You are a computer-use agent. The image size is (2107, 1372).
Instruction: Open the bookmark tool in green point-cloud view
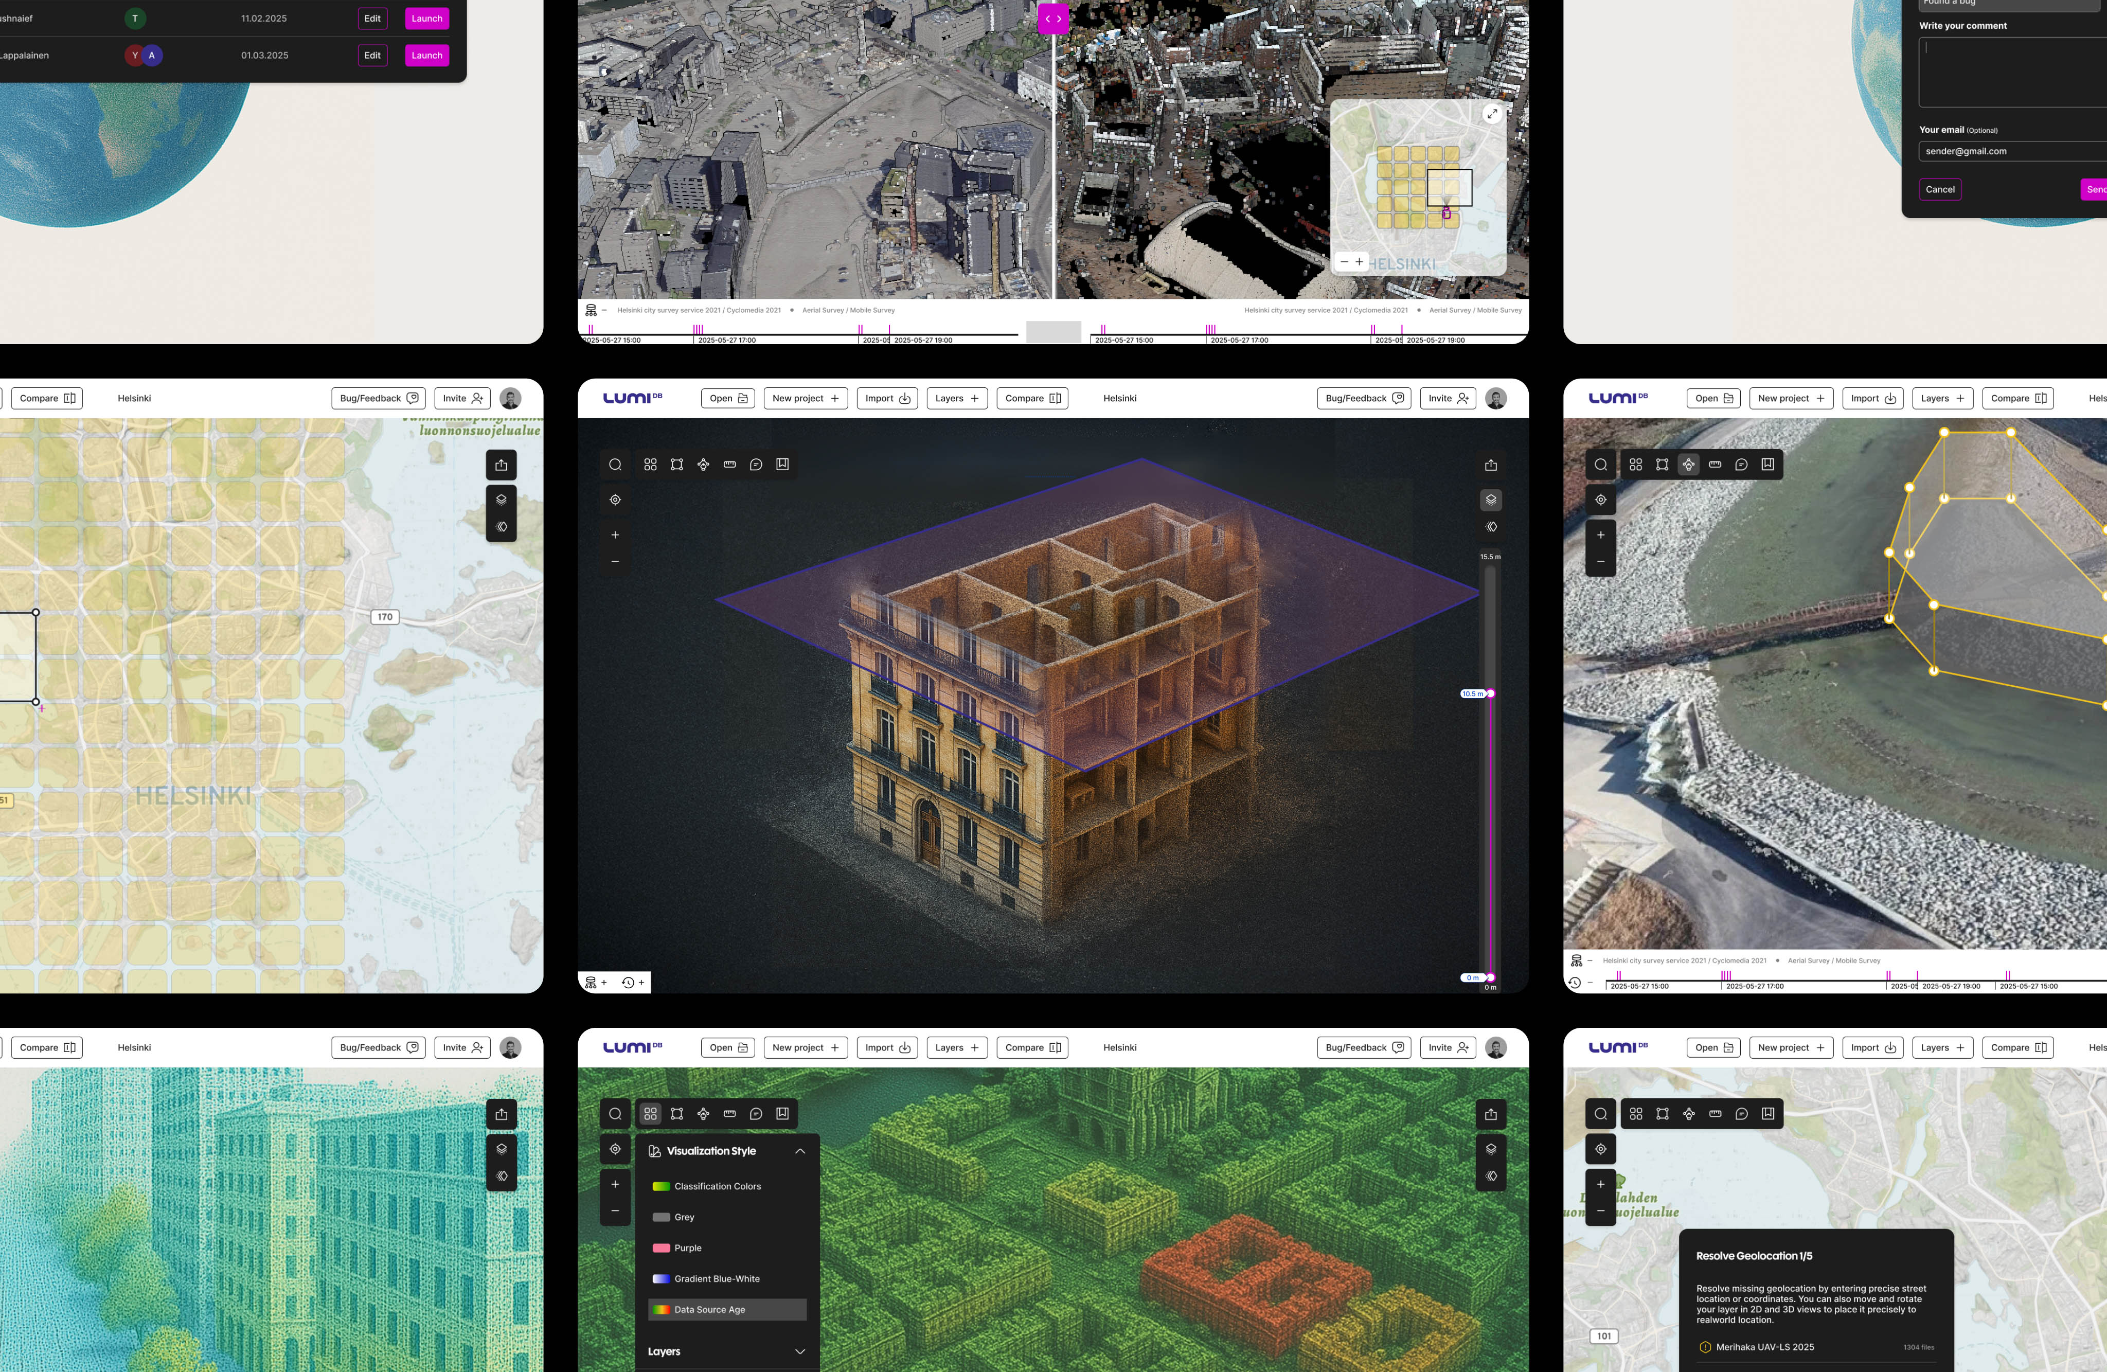(782, 1114)
